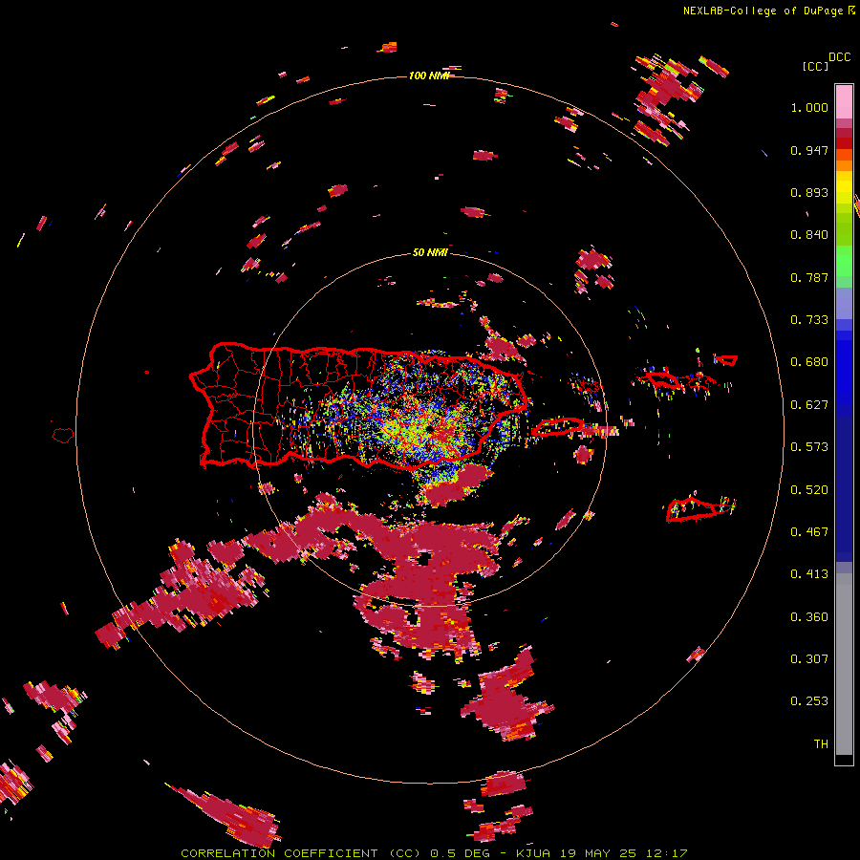This screenshot has height=860, width=860.
Task: Click the 0.413 scale value
Action: click(809, 574)
